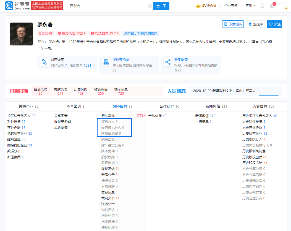
Task: Click the search input field
Action: click(x=111, y=6)
